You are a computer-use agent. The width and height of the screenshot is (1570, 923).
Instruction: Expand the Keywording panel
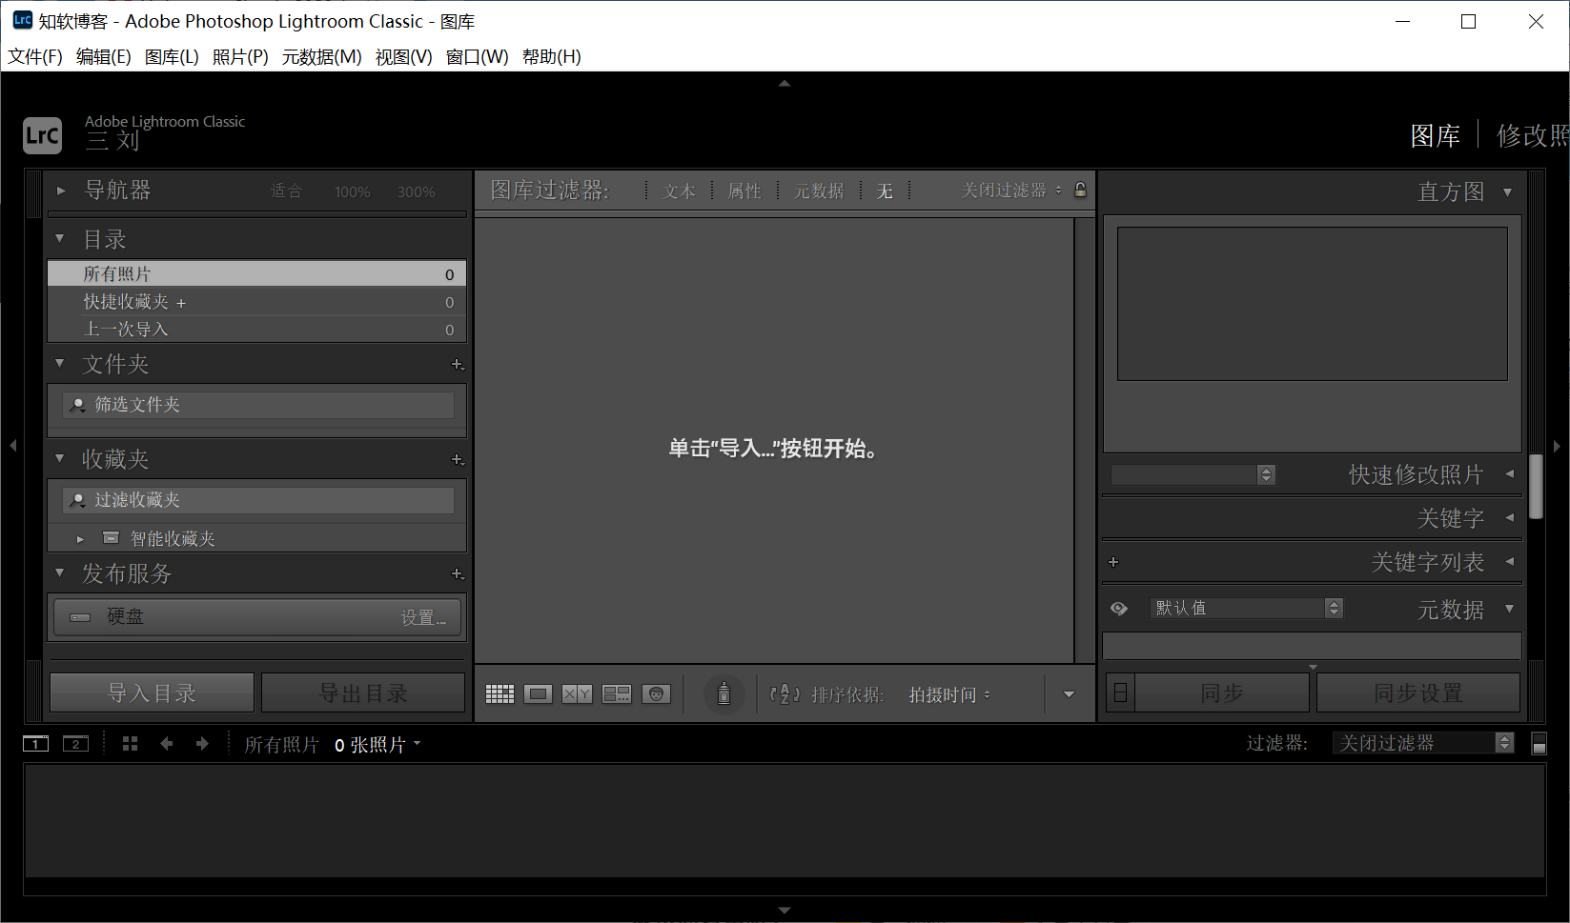[1509, 517]
